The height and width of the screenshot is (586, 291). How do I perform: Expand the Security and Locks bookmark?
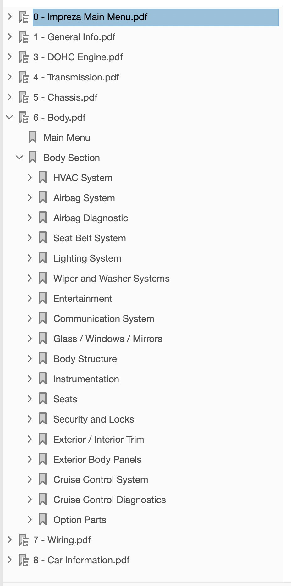[x=30, y=419]
